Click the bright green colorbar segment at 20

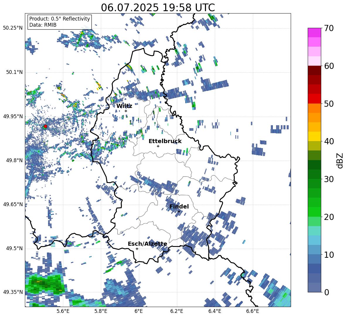[314, 212]
